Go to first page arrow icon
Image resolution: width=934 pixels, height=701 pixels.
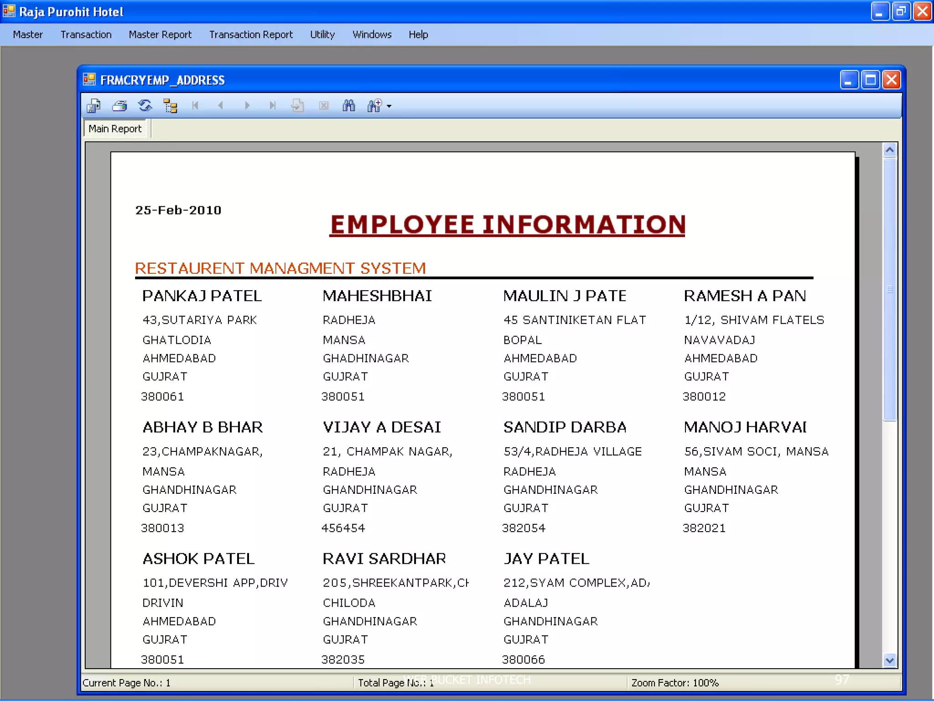[196, 106]
